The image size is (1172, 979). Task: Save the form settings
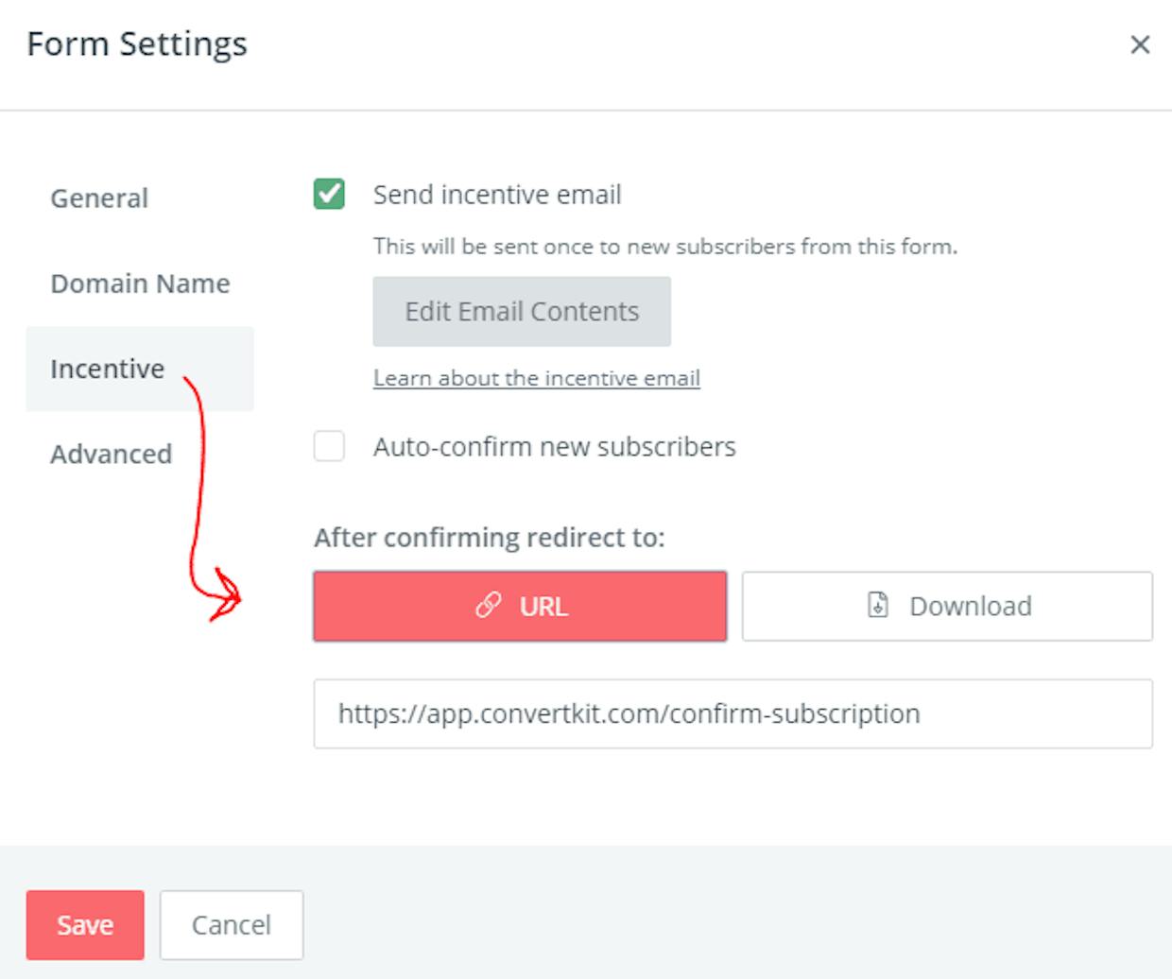[x=85, y=924]
